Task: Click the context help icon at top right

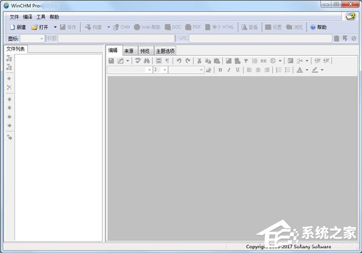Action: [x=350, y=17]
